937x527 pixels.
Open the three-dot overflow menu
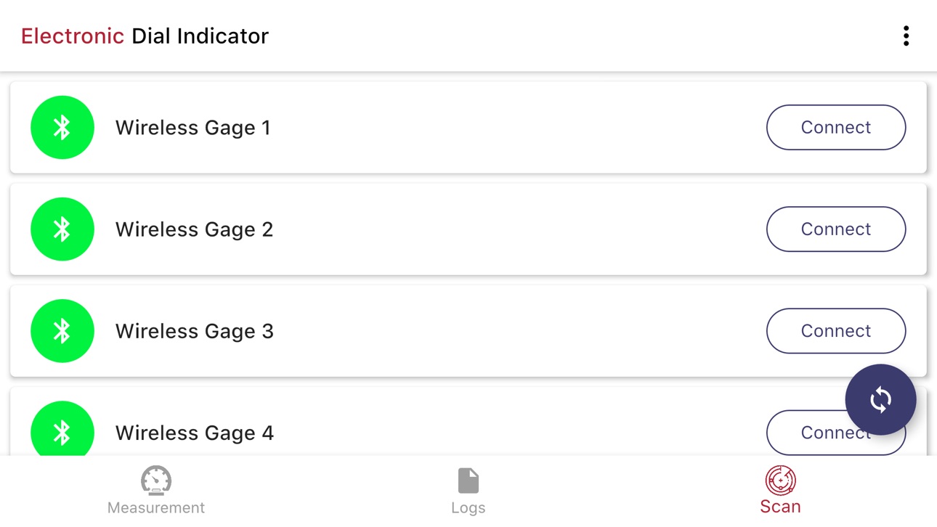click(x=906, y=36)
